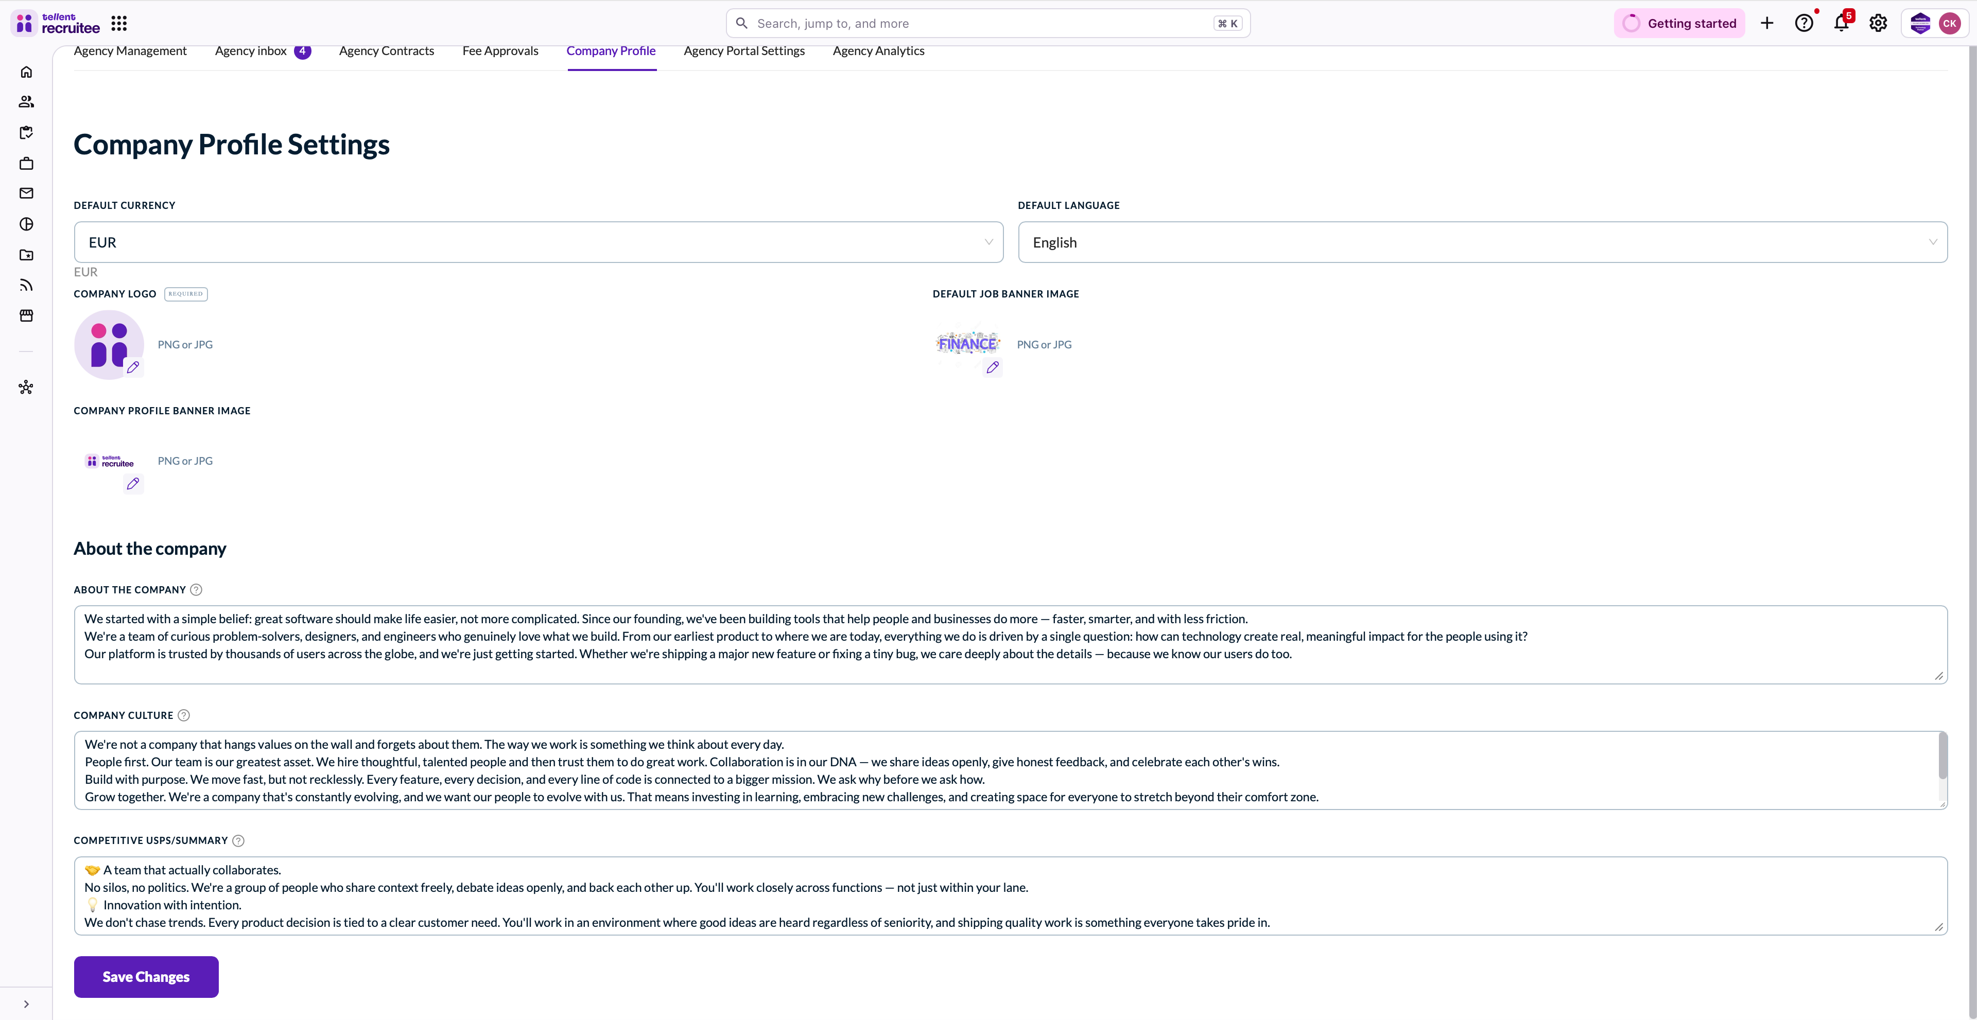Click the FINANCE job banner thumbnail
This screenshot has width=1977, height=1020.
[968, 343]
